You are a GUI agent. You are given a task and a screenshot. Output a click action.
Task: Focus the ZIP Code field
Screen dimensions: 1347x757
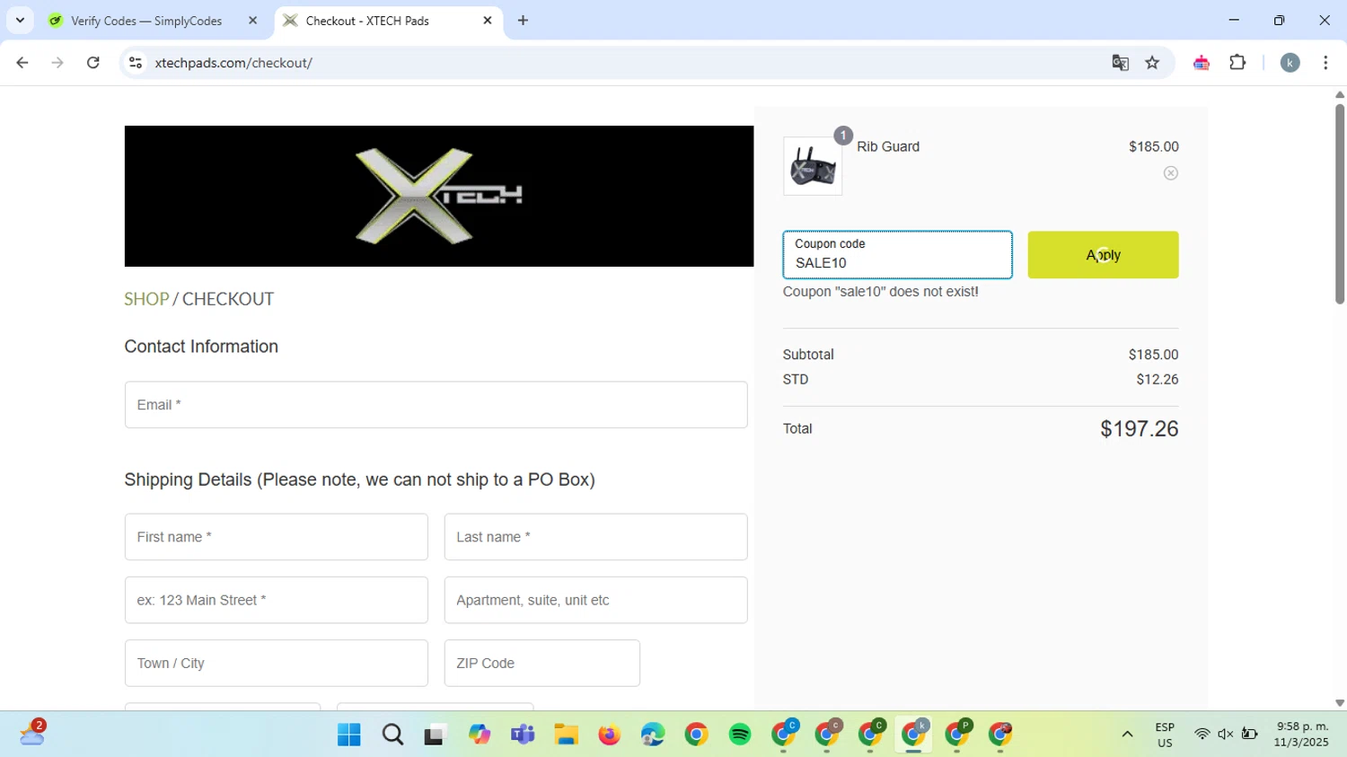(x=541, y=664)
